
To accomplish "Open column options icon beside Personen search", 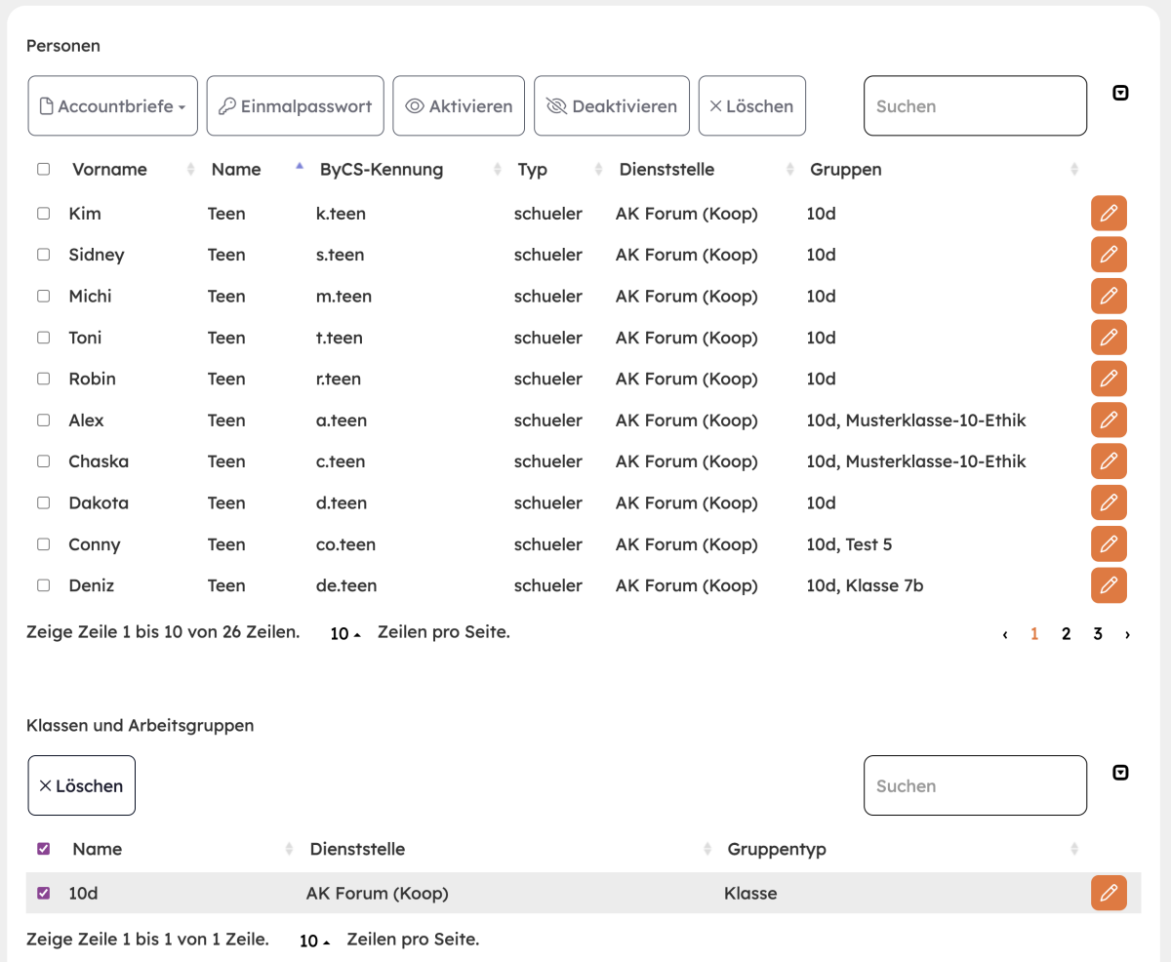I will 1120,94.
